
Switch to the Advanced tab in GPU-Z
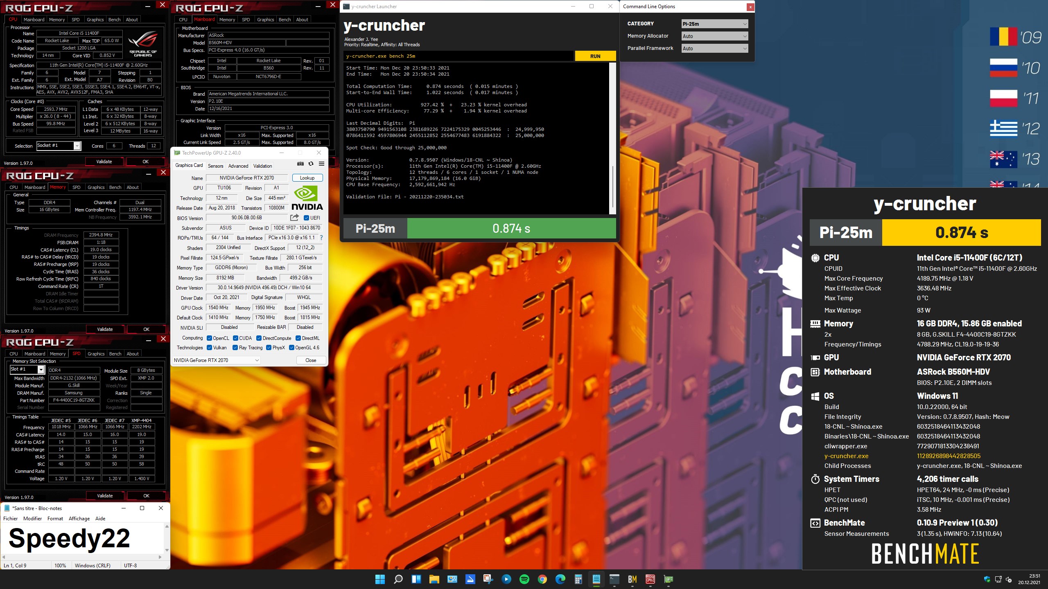pos(238,166)
